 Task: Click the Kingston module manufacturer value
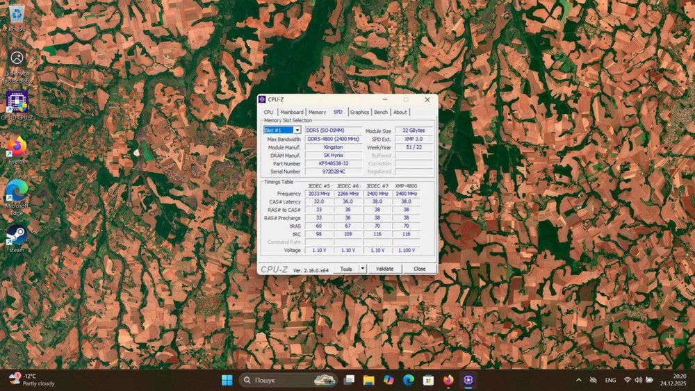[334, 147]
